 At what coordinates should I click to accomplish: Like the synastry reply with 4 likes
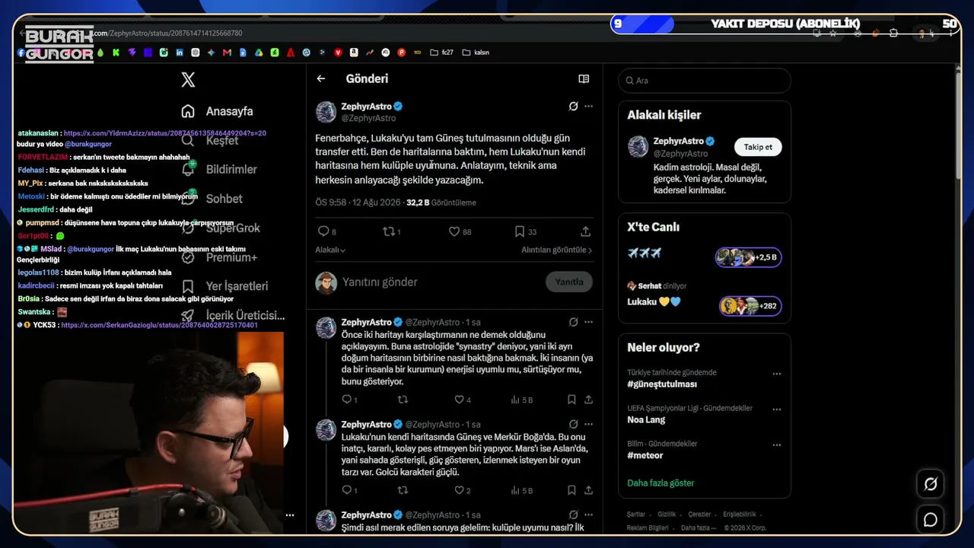tap(462, 400)
